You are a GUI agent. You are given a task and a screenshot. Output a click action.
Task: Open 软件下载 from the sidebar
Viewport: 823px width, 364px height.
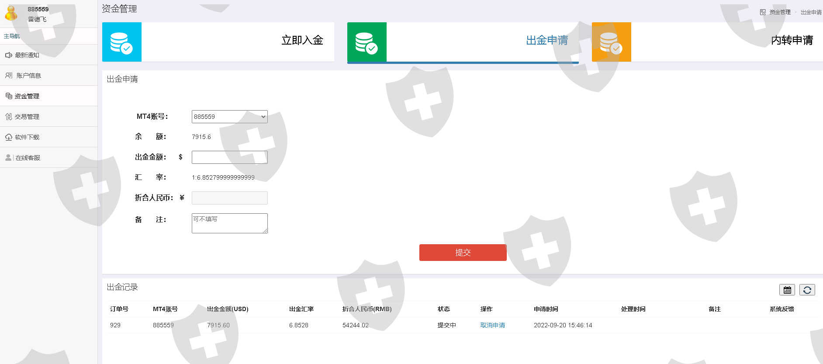27,137
